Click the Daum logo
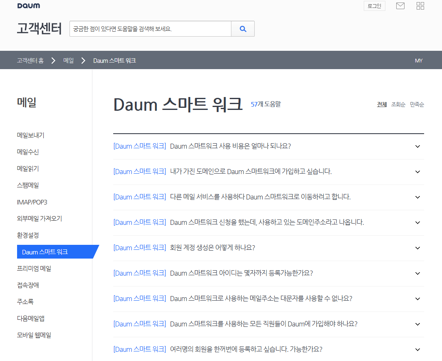Screen dimensions: 442x361 click(28, 6)
